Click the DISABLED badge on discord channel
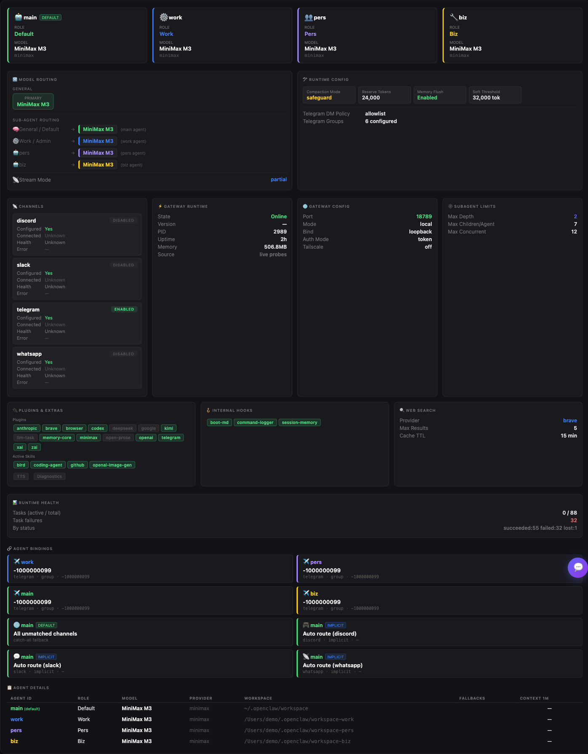 (x=123, y=220)
